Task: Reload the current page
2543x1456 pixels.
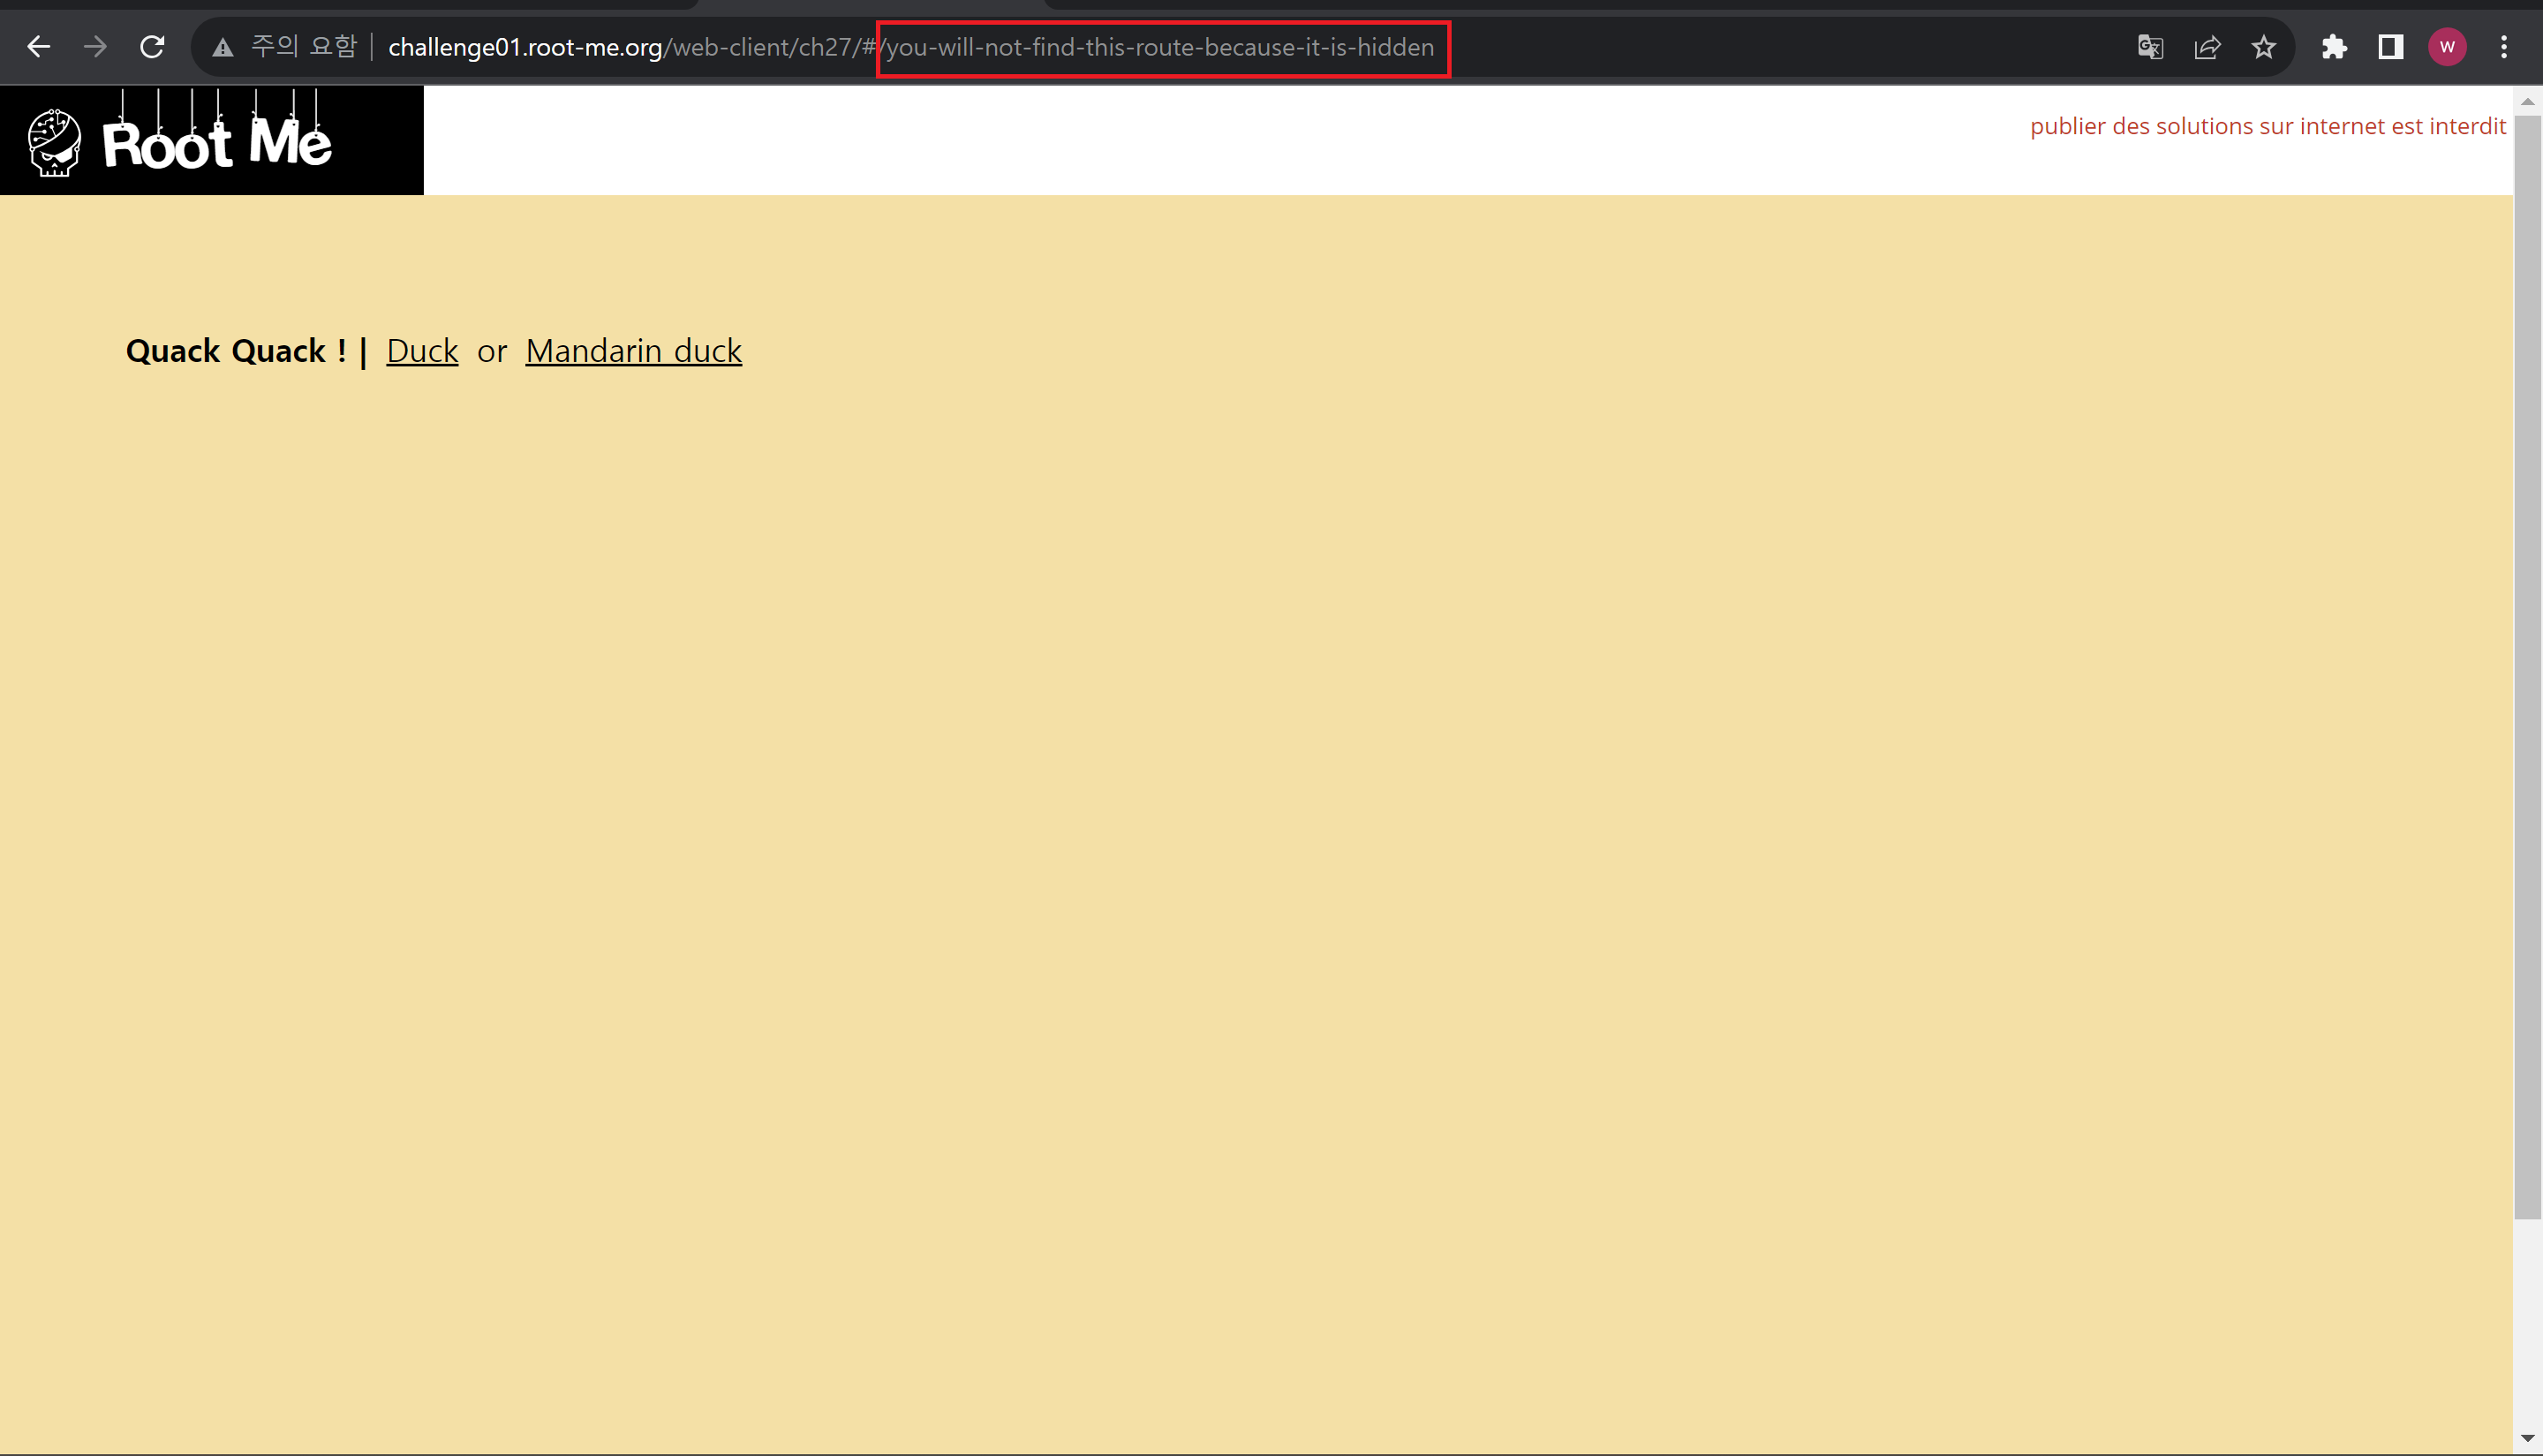Action: [x=152, y=47]
